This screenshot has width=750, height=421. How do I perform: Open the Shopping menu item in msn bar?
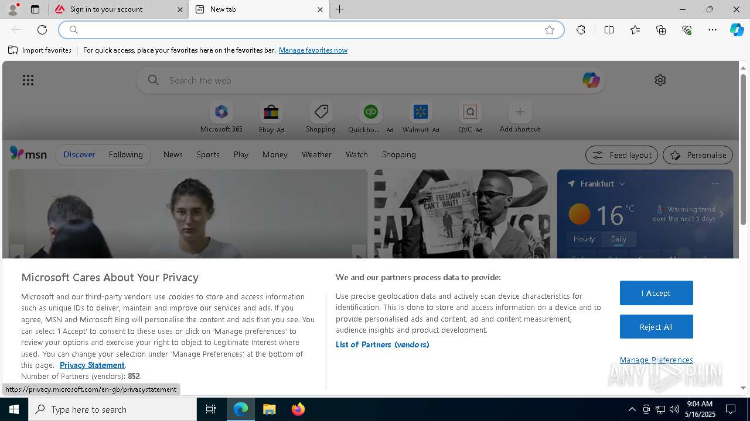point(398,154)
